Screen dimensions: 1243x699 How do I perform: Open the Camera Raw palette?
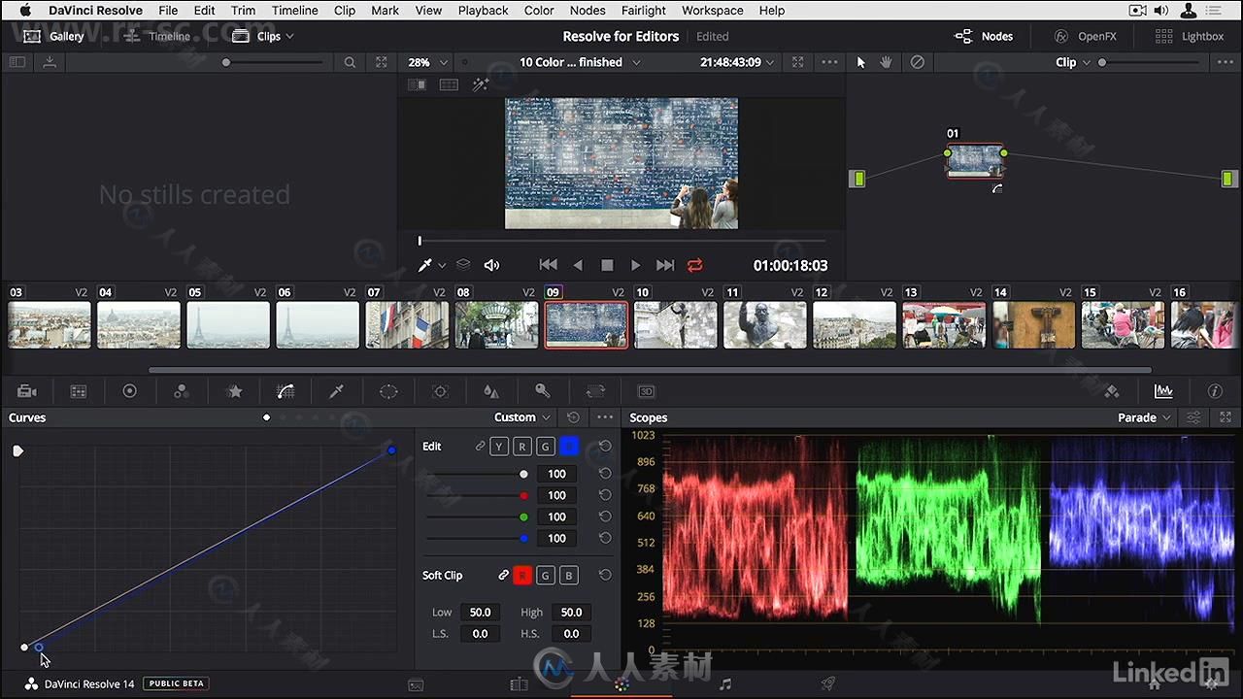tap(27, 391)
